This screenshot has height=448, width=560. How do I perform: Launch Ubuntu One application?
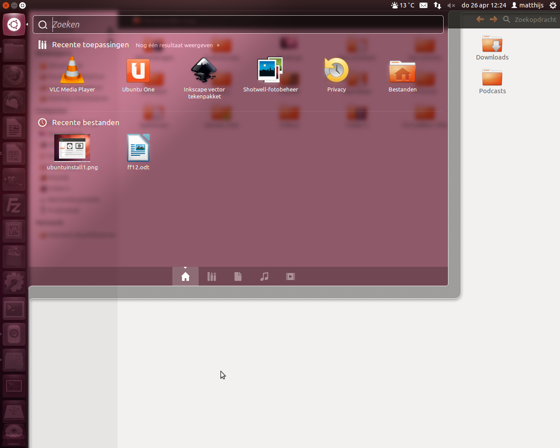[138, 71]
